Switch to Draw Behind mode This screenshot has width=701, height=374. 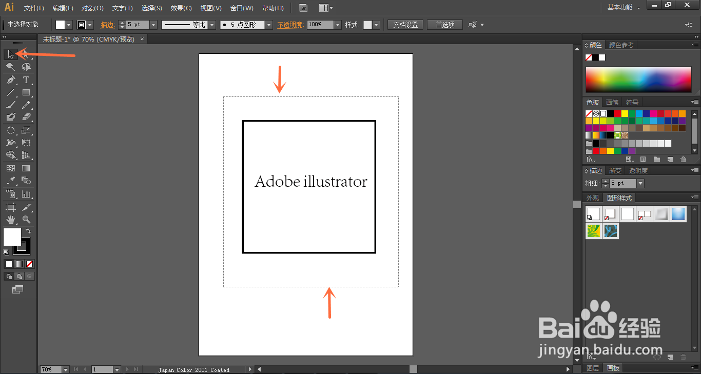[19, 277]
